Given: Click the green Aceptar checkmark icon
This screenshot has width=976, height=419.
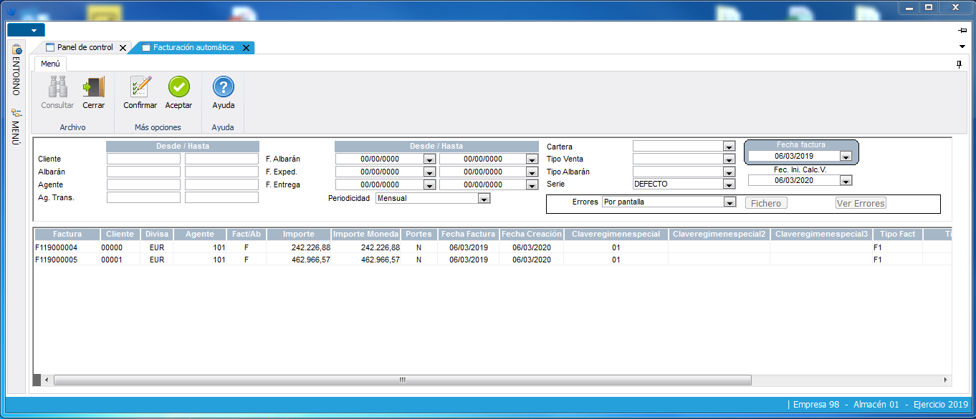Looking at the screenshot, I should click(179, 87).
